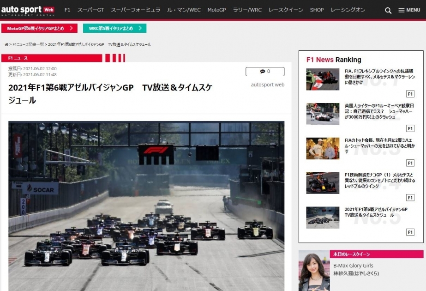Open the comment count bubble button
The image size is (426, 291).
(x=265, y=72)
